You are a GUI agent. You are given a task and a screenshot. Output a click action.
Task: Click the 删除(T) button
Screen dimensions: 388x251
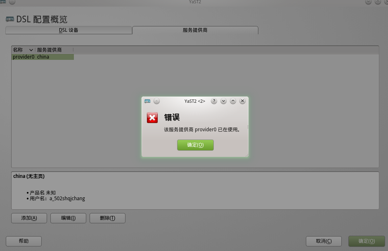point(107,218)
